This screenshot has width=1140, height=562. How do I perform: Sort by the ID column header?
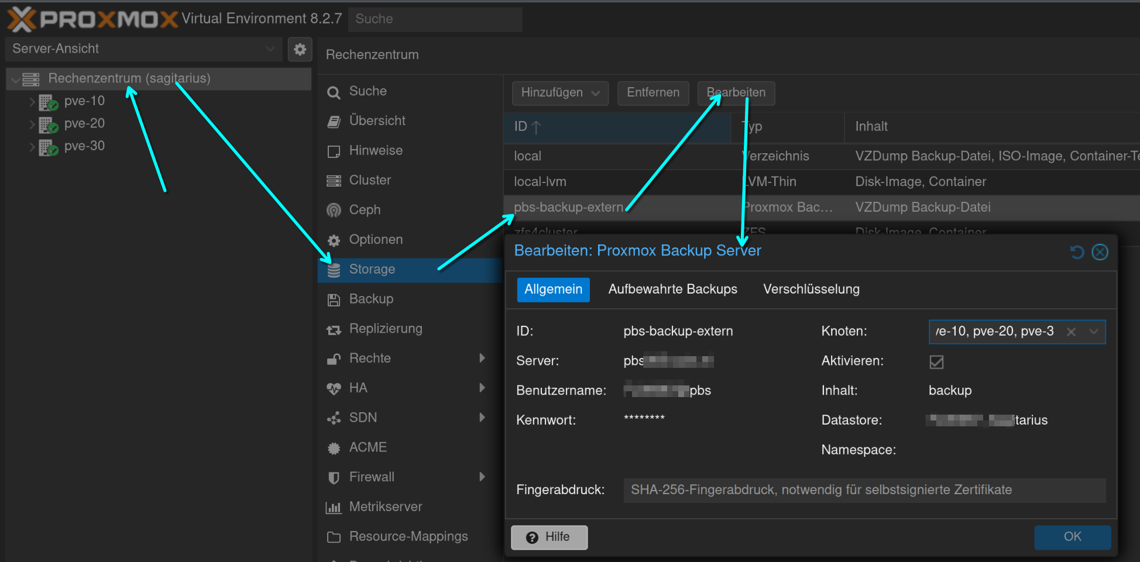617,127
